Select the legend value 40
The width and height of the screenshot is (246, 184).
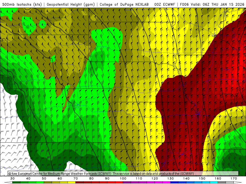pos(28,178)
